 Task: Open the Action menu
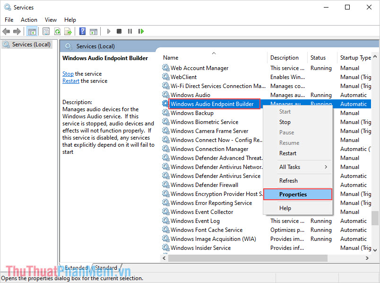29,19
